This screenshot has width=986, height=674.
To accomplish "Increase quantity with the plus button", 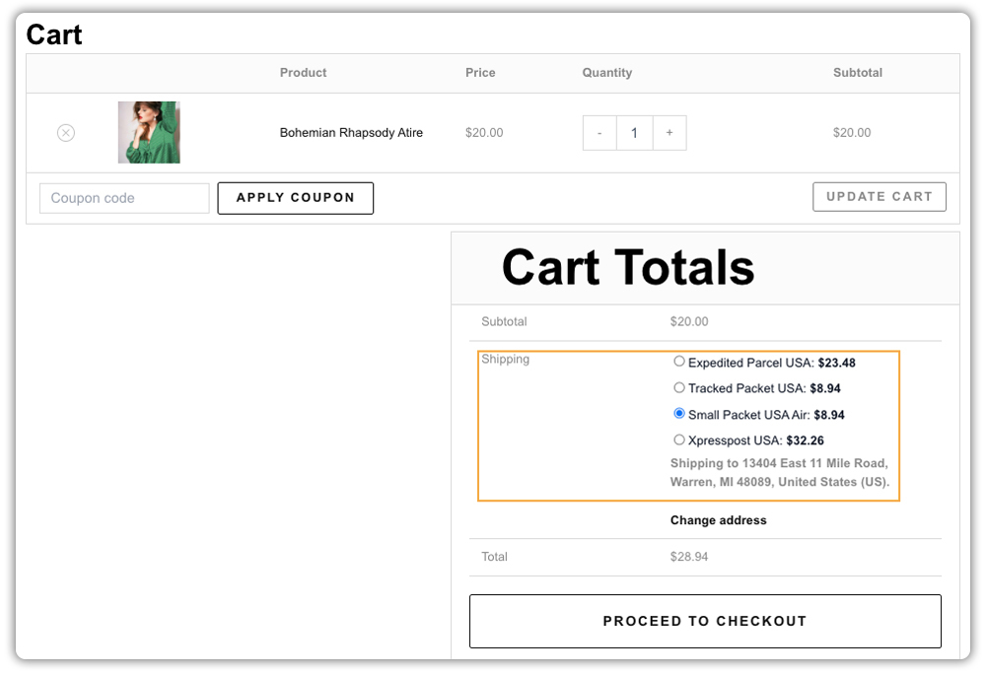I will (x=669, y=133).
